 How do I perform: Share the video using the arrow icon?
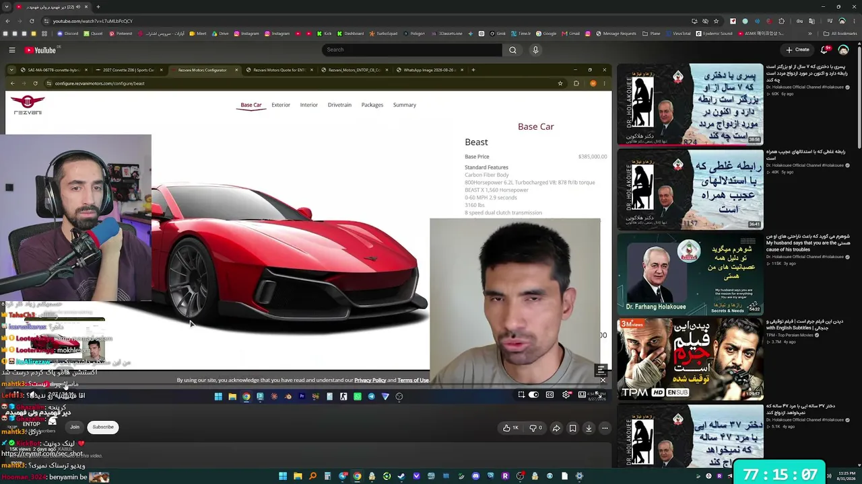556,428
